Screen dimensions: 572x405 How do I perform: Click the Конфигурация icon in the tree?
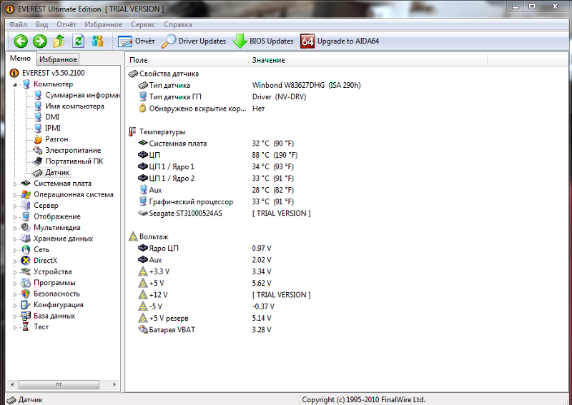[x=26, y=305]
